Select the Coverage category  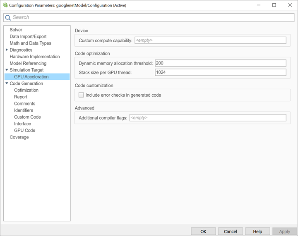19,137
